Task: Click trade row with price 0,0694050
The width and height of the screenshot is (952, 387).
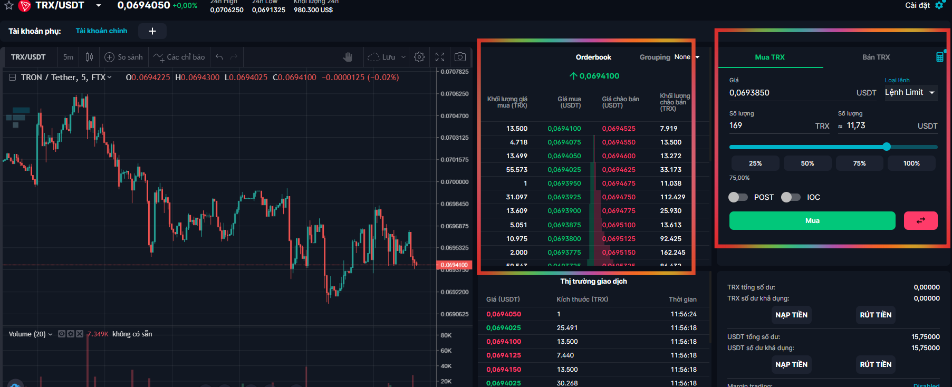Action: [x=593, y=314]
